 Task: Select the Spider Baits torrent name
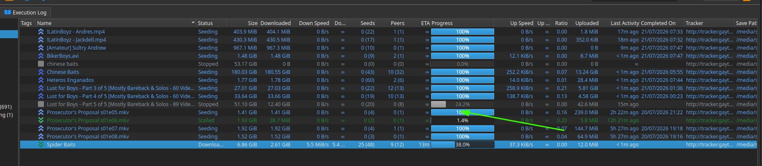click(61, 144)
